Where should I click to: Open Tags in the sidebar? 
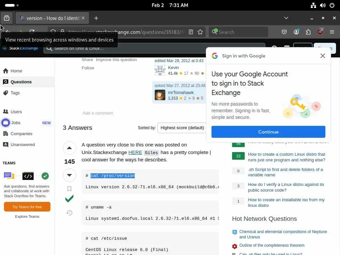[15, 93]
